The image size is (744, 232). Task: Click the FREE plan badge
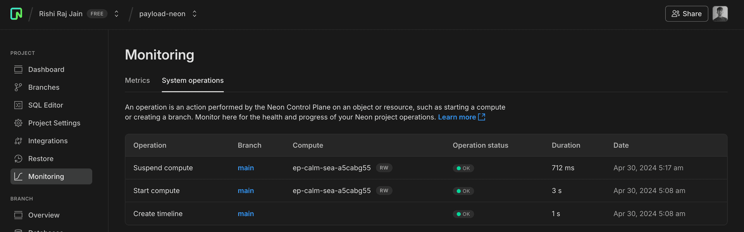click(x=97, y=14)
